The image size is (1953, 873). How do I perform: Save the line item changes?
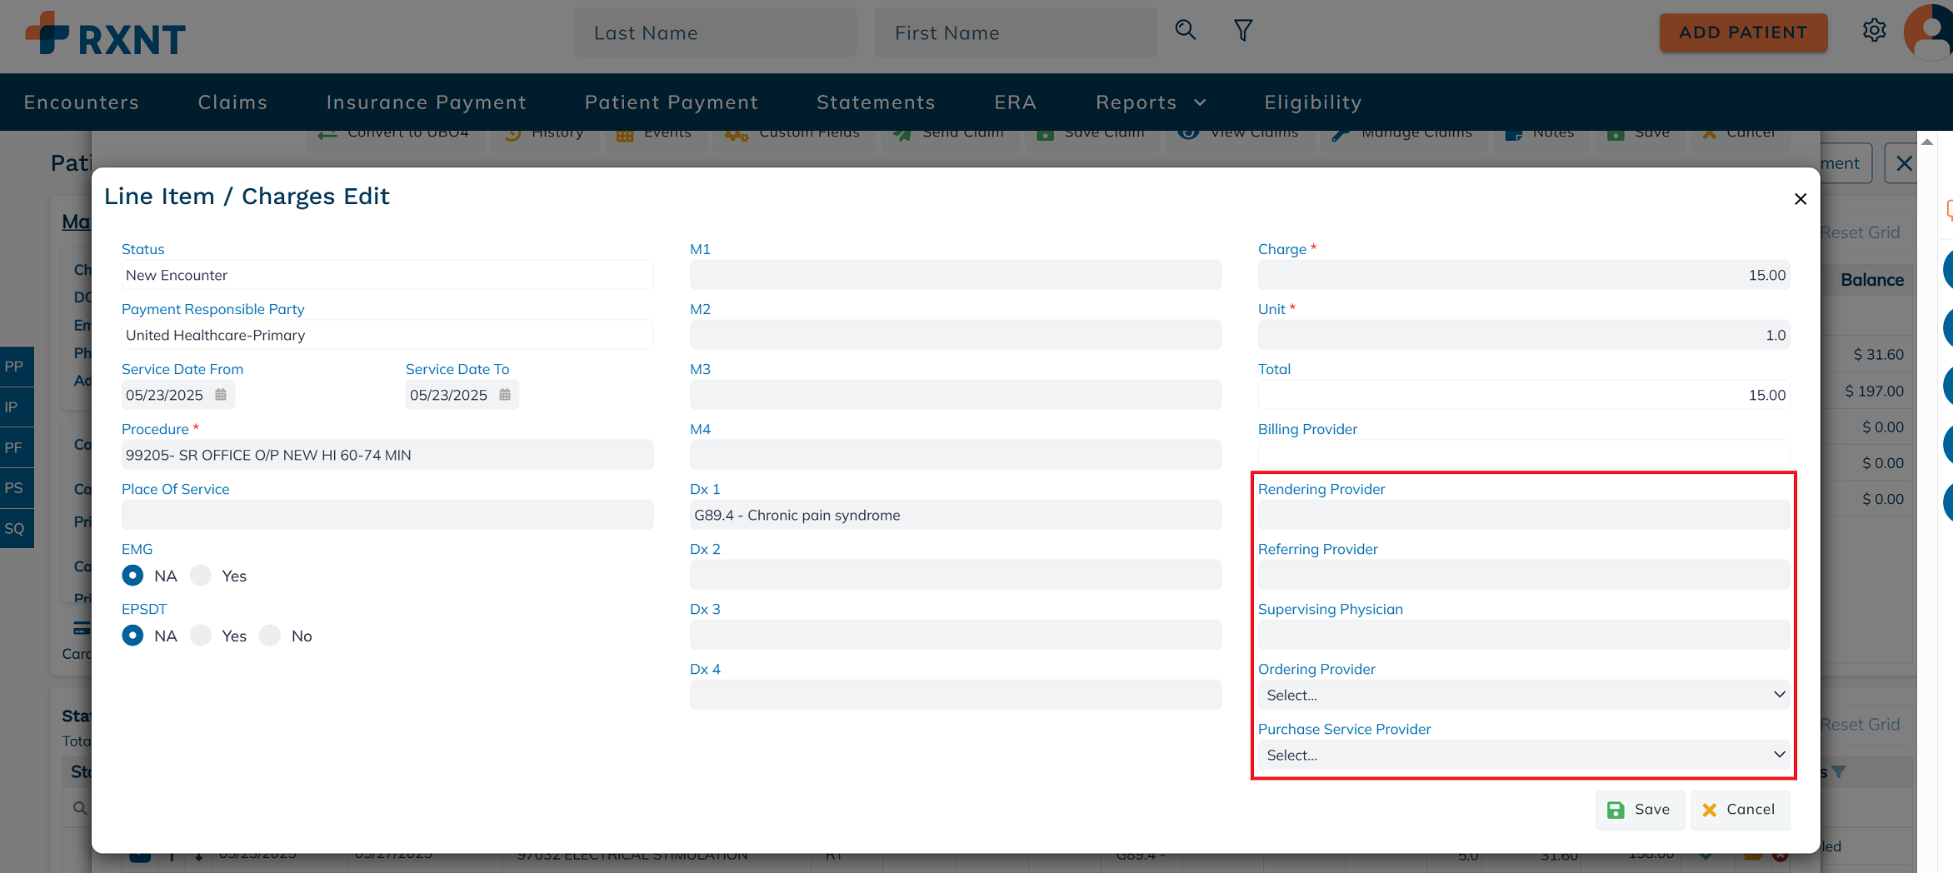[1639, 810]
